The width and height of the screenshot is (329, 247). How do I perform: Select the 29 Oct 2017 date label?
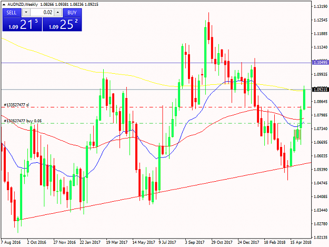(x=222, y=242)
